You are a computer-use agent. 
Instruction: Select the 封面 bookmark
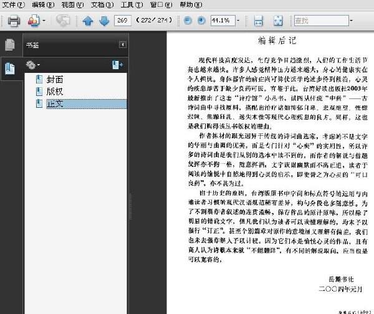[55, 79]
